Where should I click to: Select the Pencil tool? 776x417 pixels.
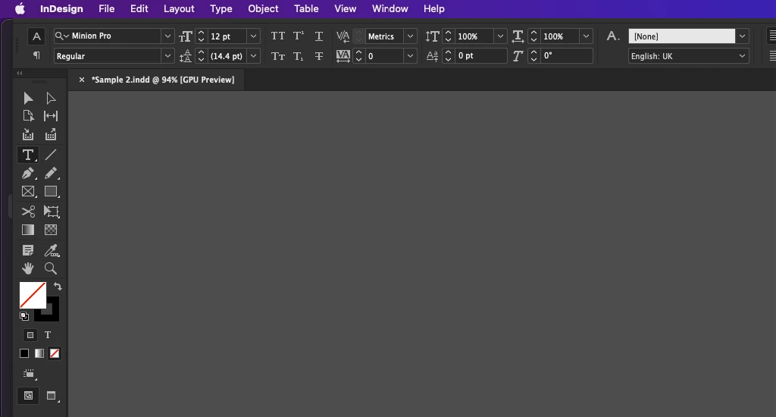point(51,174)
